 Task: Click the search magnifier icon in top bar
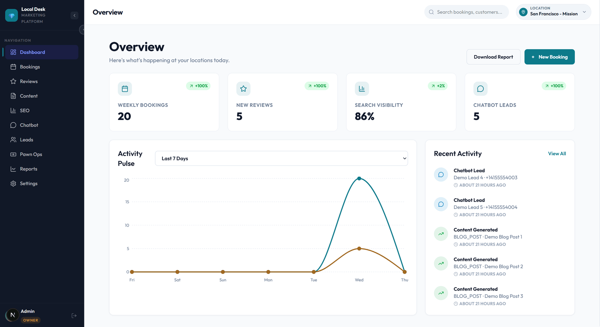click(431, 12)
